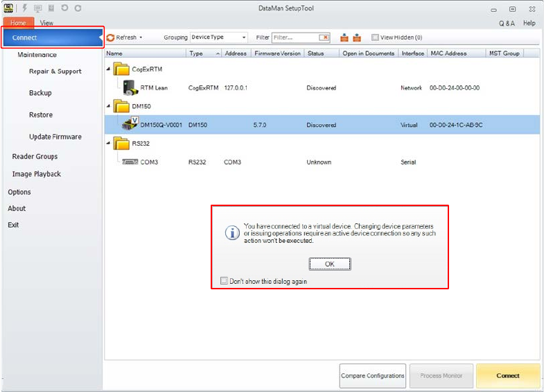This screenshot has width=544, height=392.
Task: Check Don't show this dialog again
Action: (x=224, y=280)
